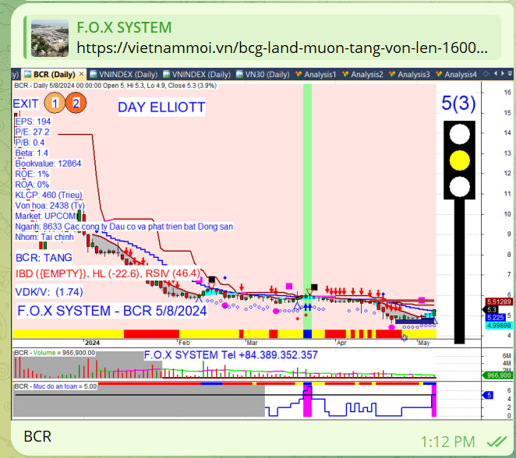The width and height of the screenshot is (516, 458).
Task: Click the tab scroll right arrow
Action: (502, 74)
